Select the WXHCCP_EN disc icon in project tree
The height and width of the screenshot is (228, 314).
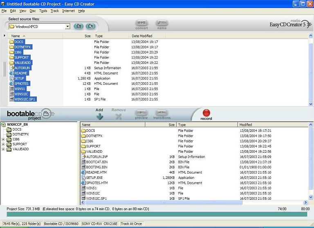[3, 124]
